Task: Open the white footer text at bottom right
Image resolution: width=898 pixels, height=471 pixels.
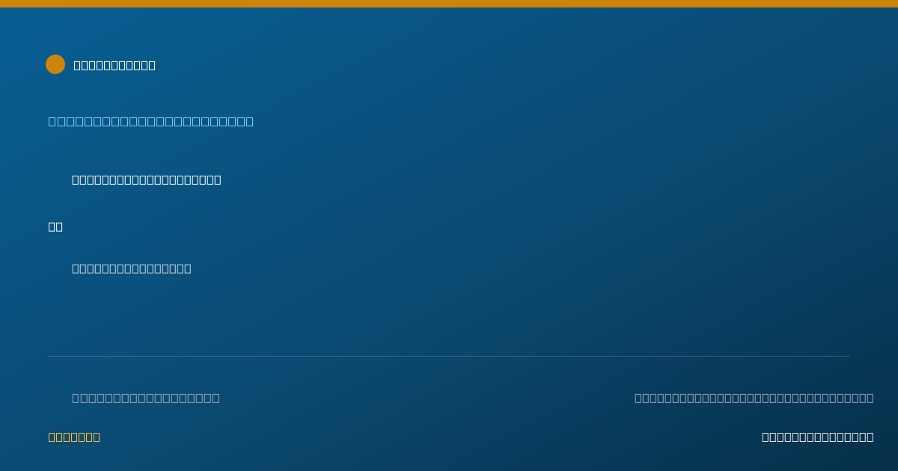Action: coord(818,437)
